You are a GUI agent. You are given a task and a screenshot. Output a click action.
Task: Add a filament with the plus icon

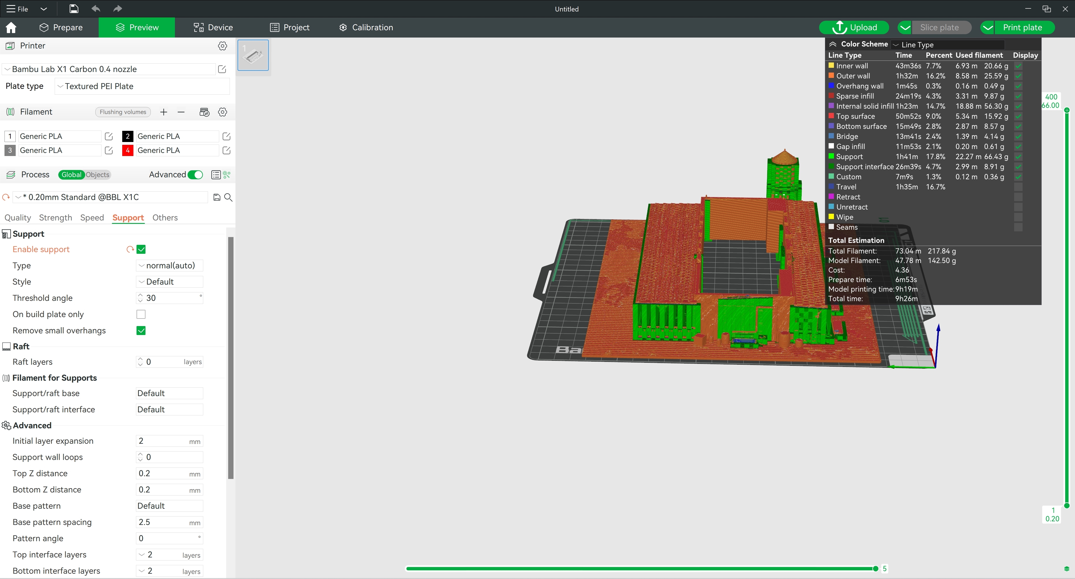[x=164, y=112]
